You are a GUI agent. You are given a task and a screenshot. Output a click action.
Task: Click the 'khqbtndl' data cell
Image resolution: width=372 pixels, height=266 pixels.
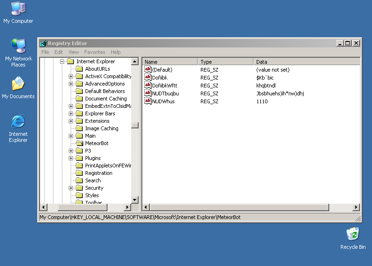click(x=266, y=86)
